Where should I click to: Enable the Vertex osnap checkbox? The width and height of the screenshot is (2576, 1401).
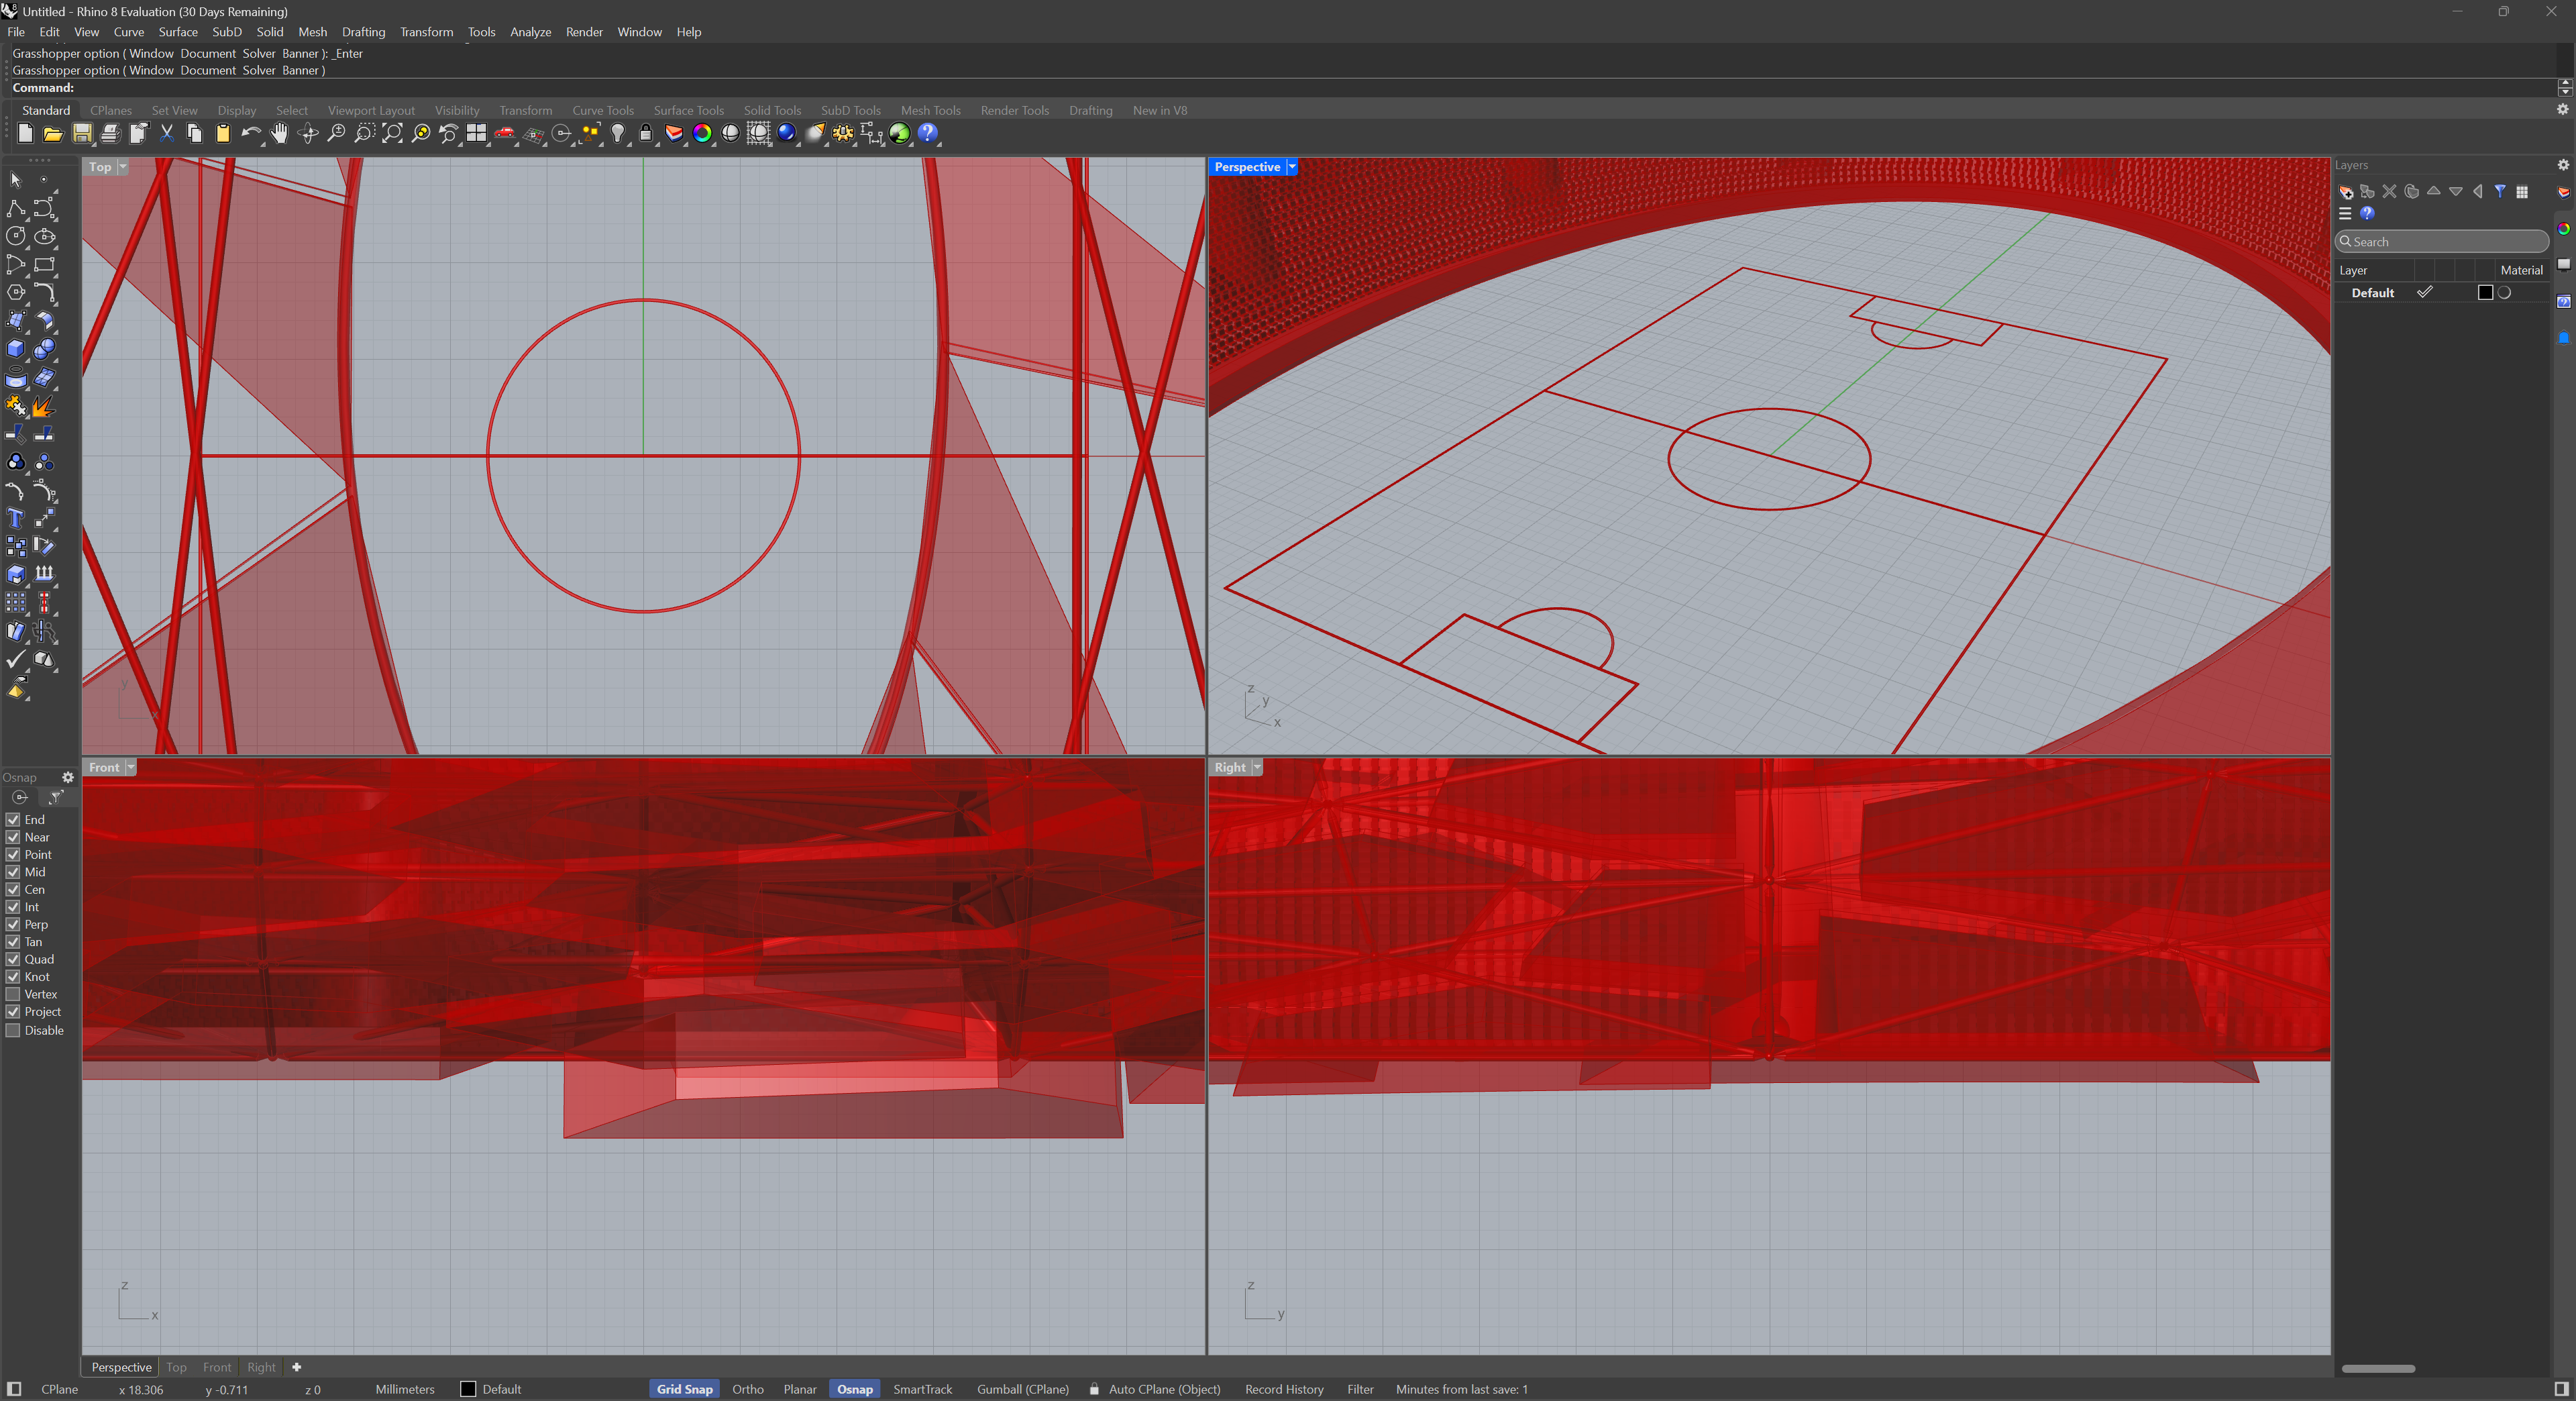[x=13, y=994]
